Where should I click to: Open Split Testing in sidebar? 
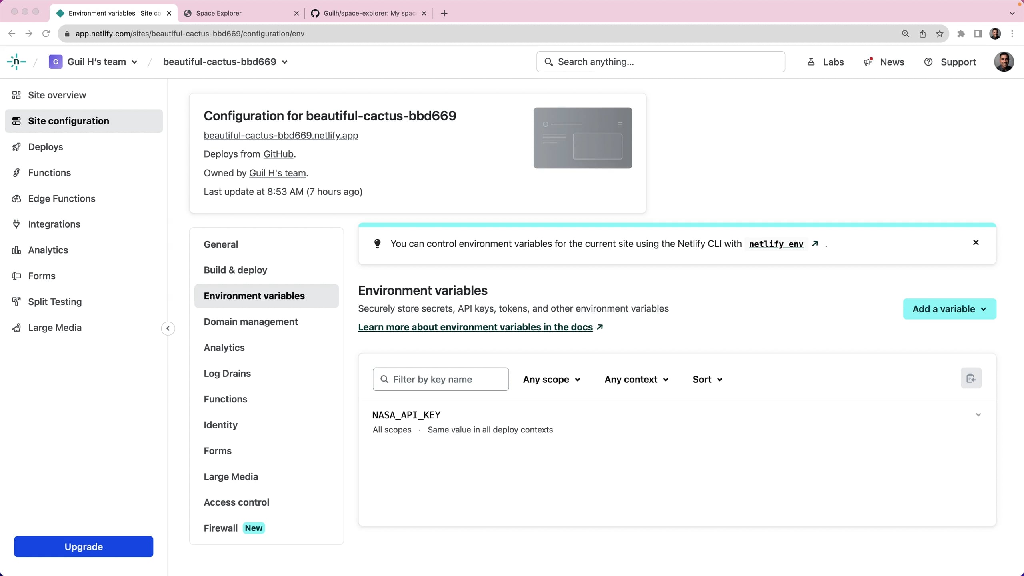55,302
